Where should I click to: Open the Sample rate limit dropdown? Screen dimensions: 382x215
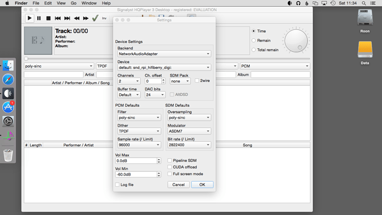tap(139, 145)
